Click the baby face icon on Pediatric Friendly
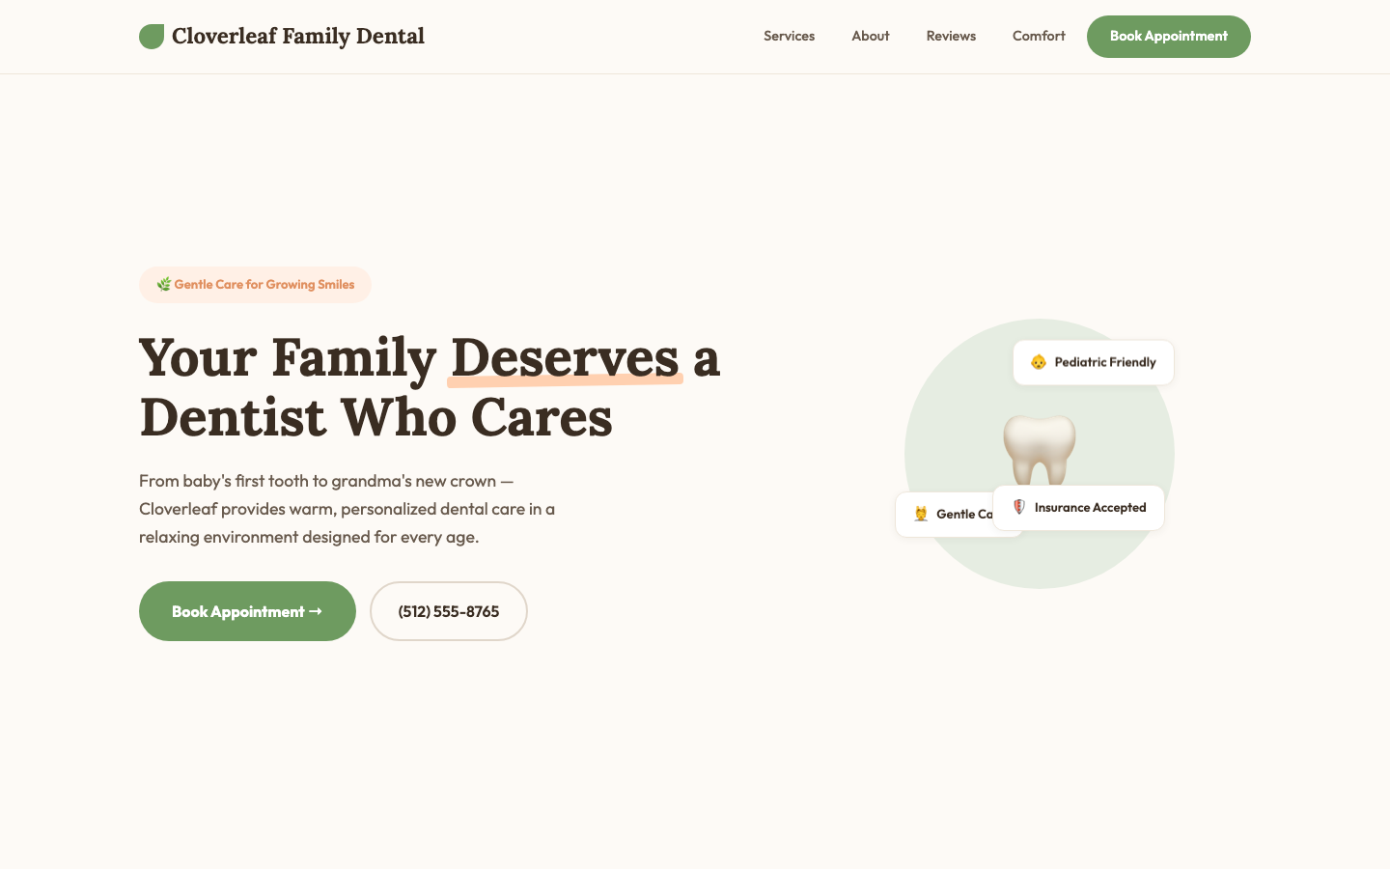Viewport: 1390px width, 869px height. (1039, 362)
